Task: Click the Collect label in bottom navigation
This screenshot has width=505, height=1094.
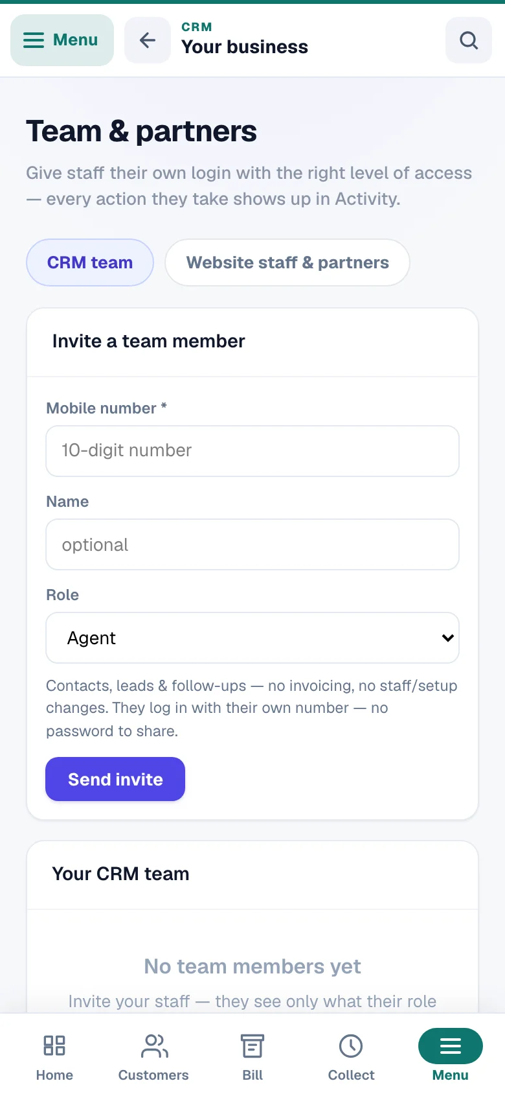Action: point(351,1075)
